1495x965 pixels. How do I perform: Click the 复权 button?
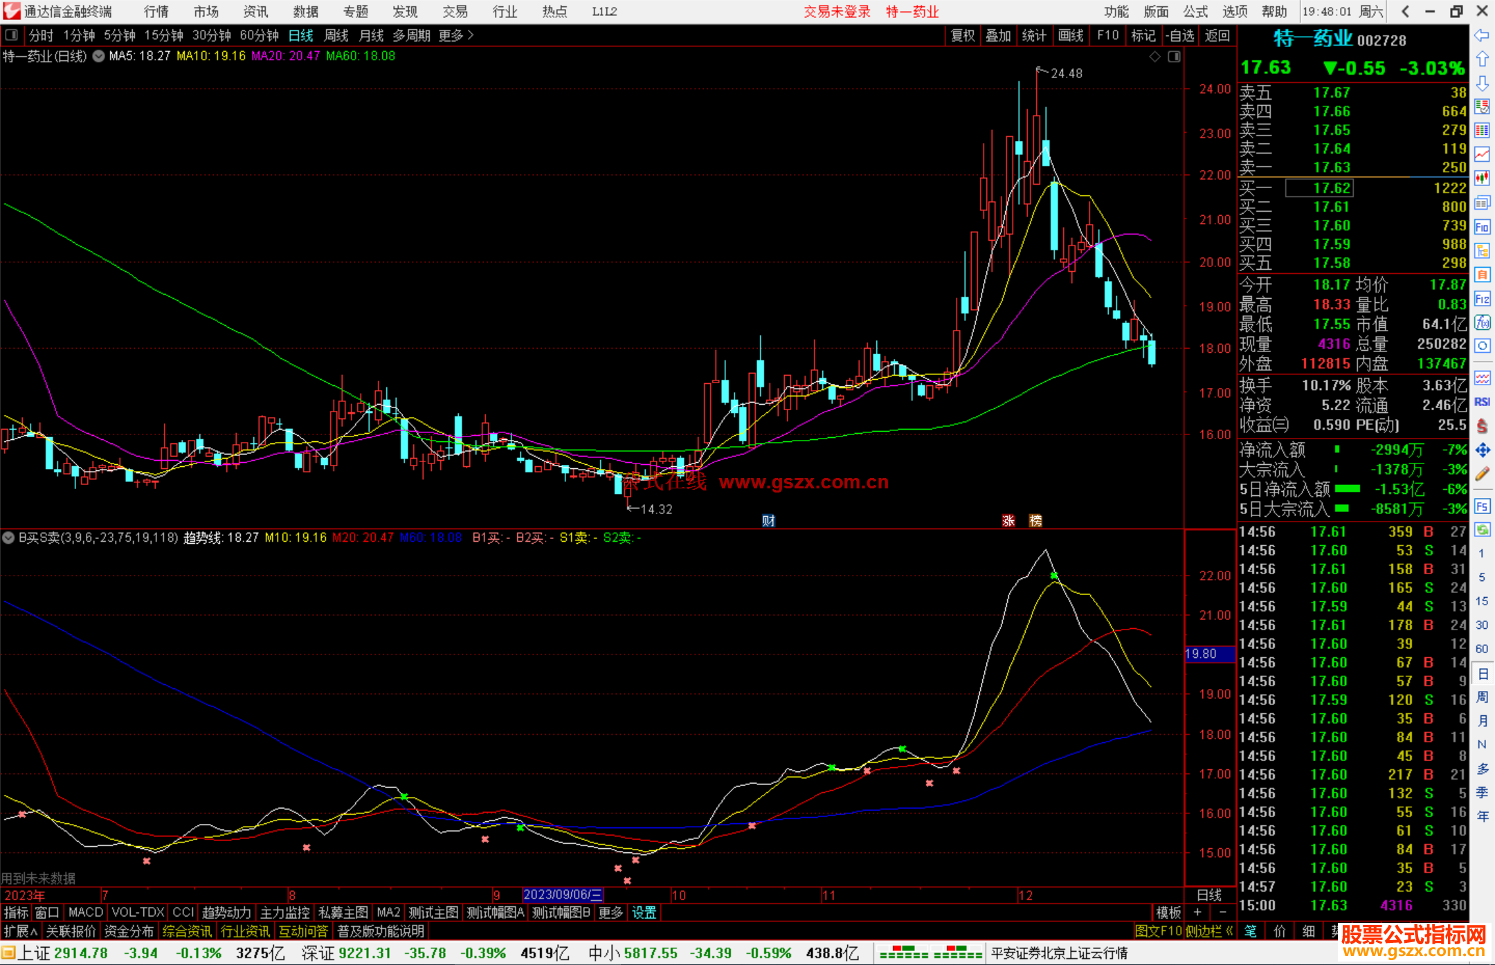click(963, 35)
